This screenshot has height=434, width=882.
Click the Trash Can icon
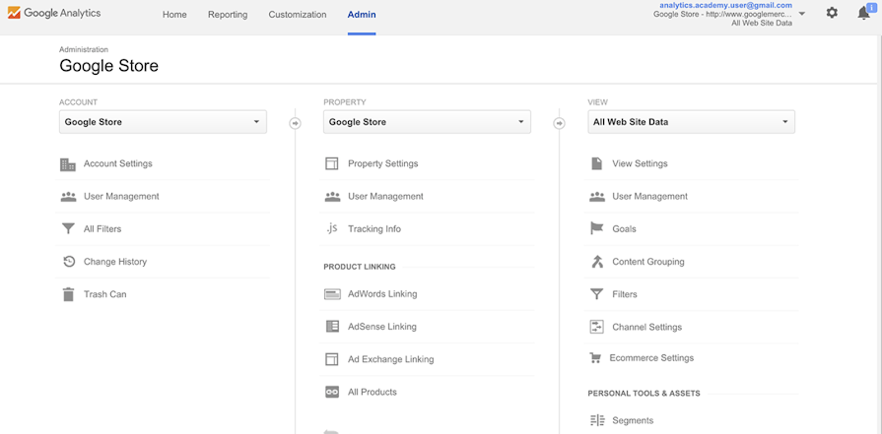point(68,294)
